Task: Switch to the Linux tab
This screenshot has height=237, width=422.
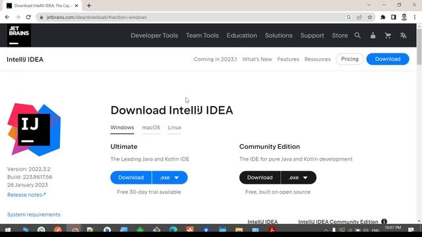Action: tap(174, 128)
